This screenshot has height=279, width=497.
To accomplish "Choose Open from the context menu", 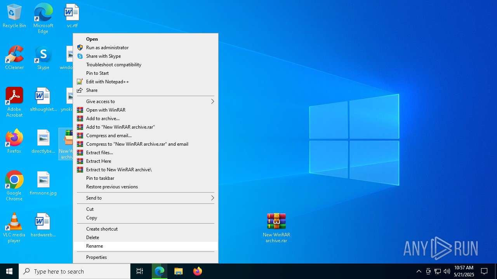I will [x=146, y=39].
